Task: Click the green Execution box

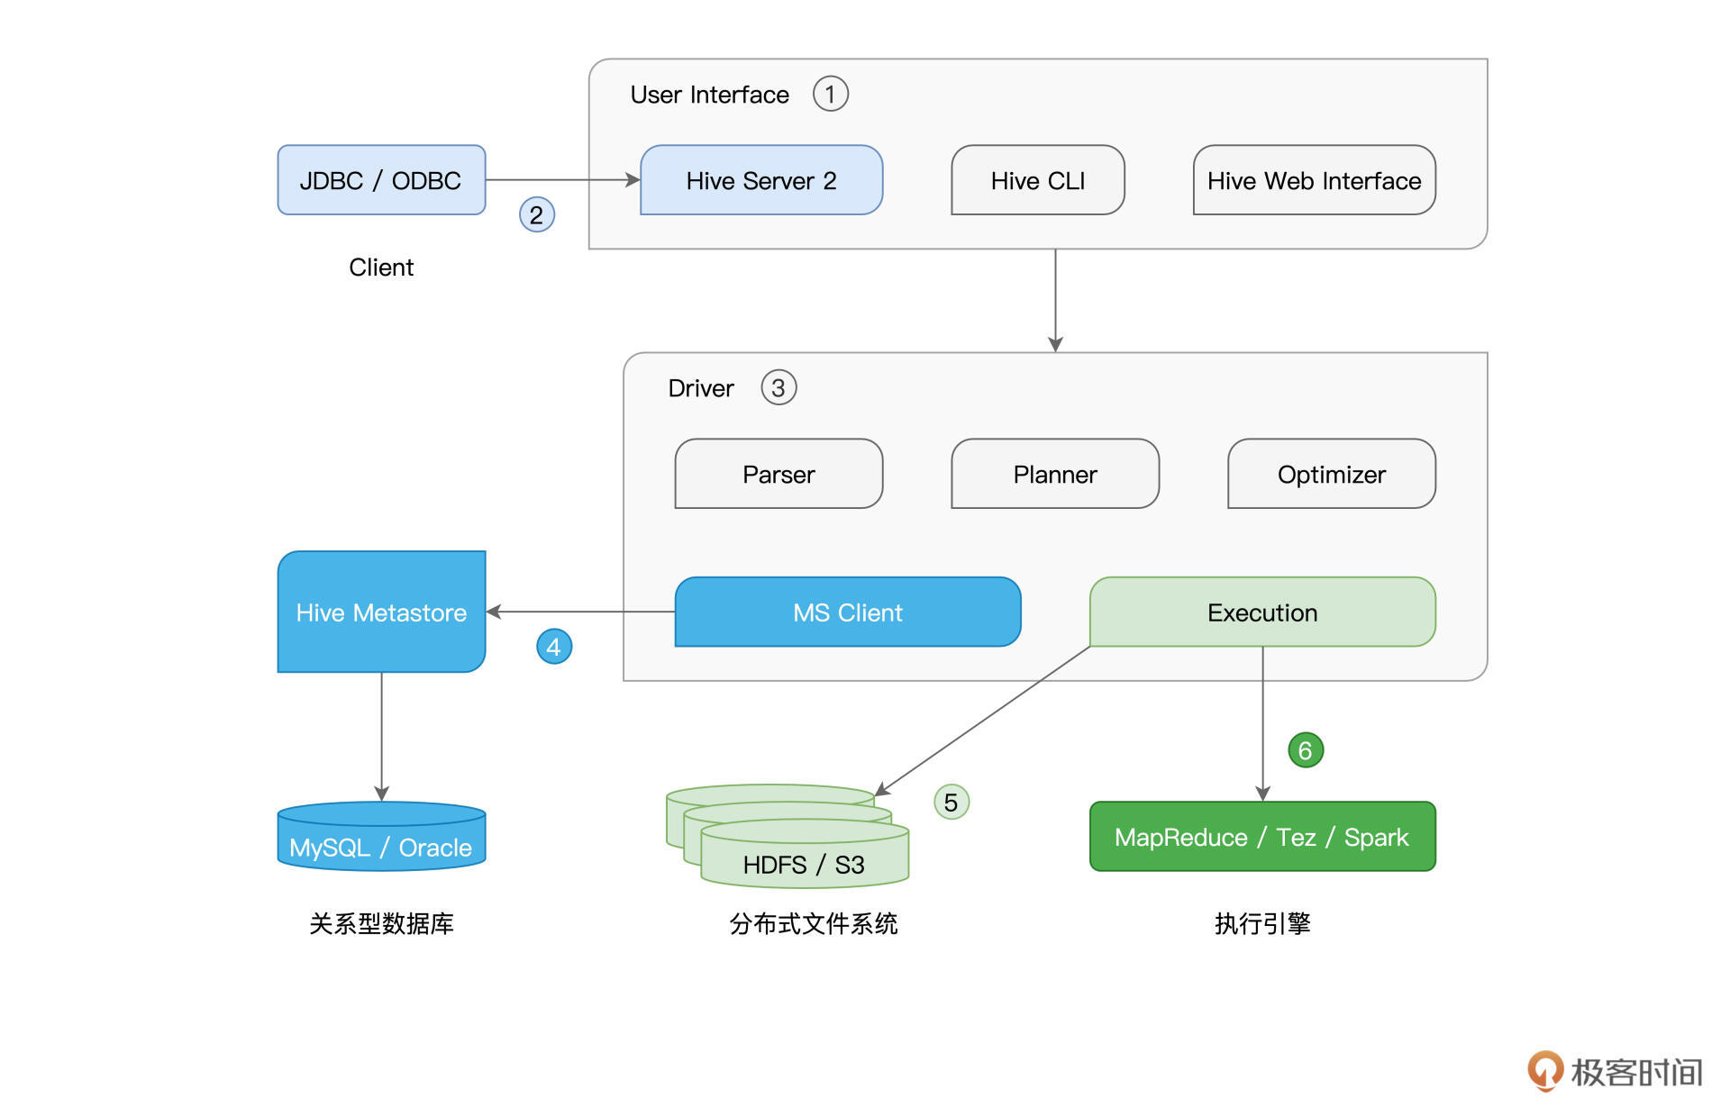Action: click(x=1261, y=612)
